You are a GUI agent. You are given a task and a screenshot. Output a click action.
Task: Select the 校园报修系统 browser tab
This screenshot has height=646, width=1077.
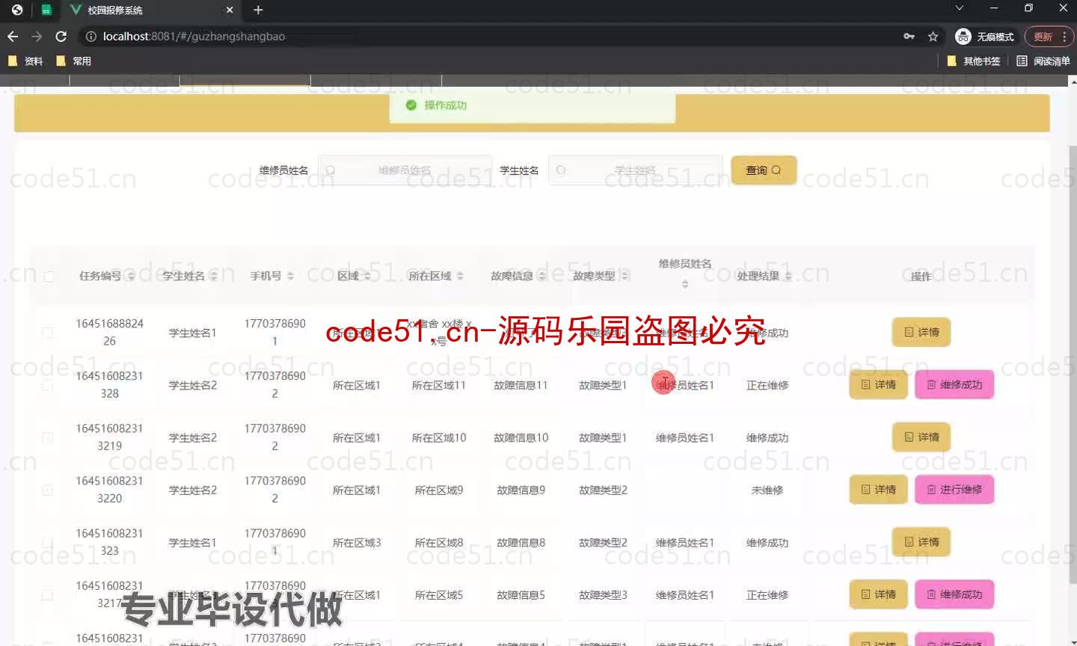(150, 10)
